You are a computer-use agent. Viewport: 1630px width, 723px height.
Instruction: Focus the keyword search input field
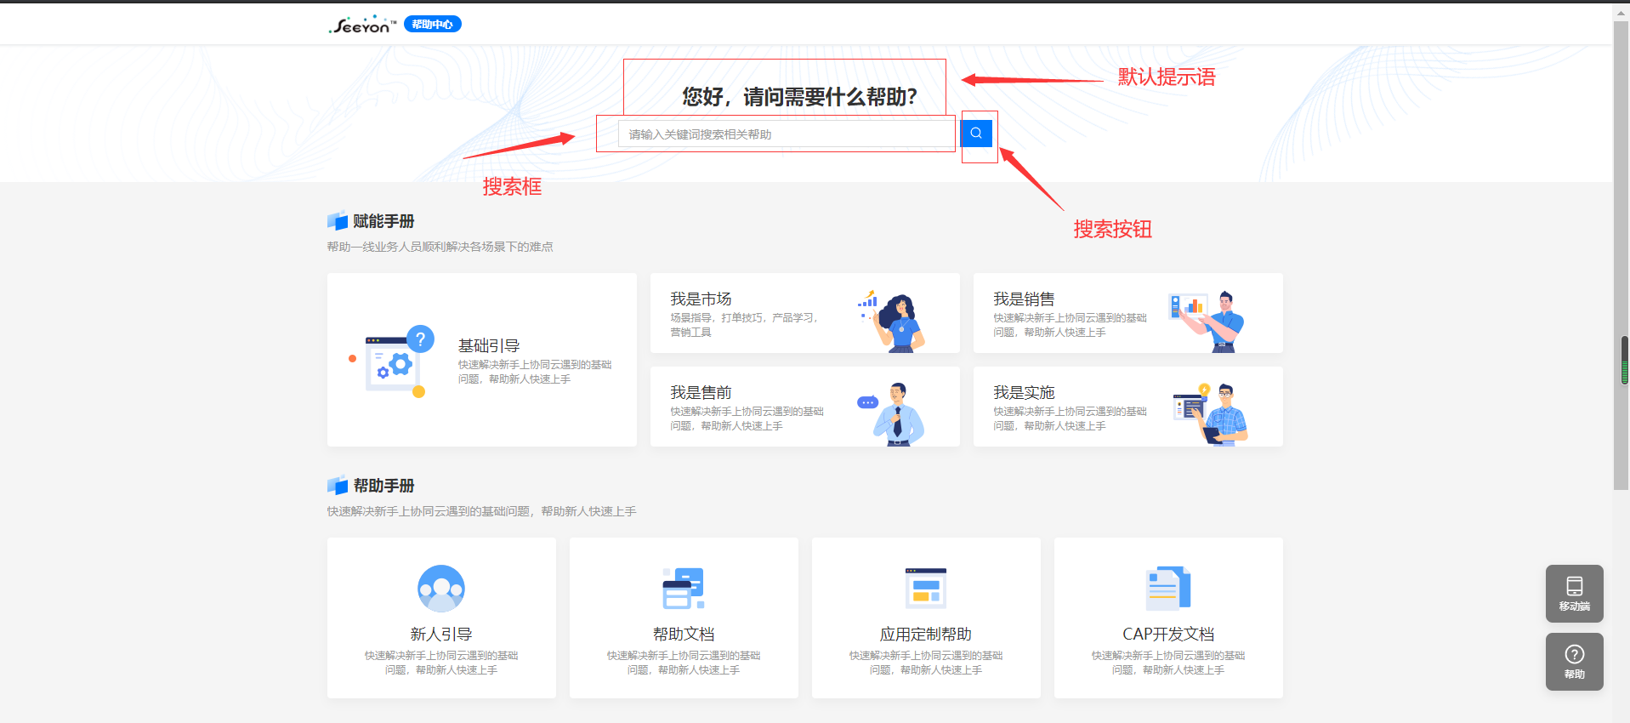(787, 134)
